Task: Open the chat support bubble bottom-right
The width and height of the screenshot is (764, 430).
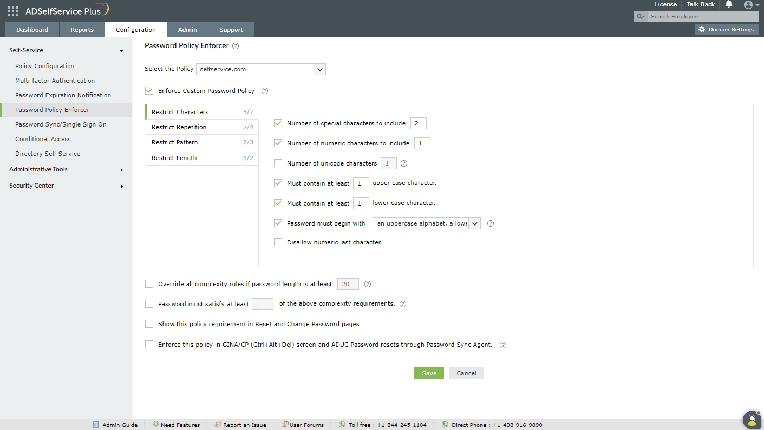Action: tap(752, 420)
